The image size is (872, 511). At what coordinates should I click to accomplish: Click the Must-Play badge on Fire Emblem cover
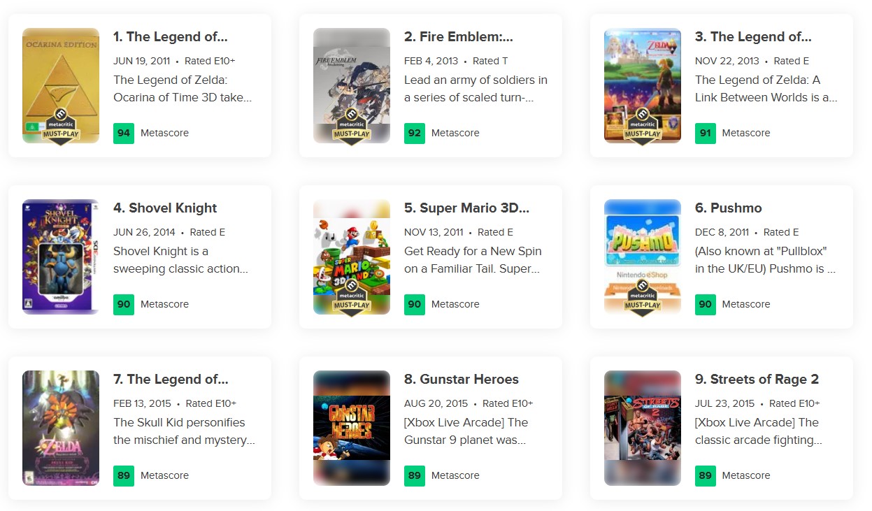point(352,127)
